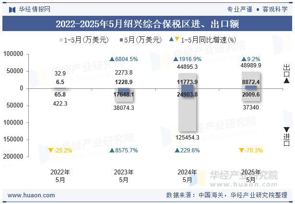Click the data source text 数据来源：中国海关
The image size is (295, 204).
coord(194,195)
